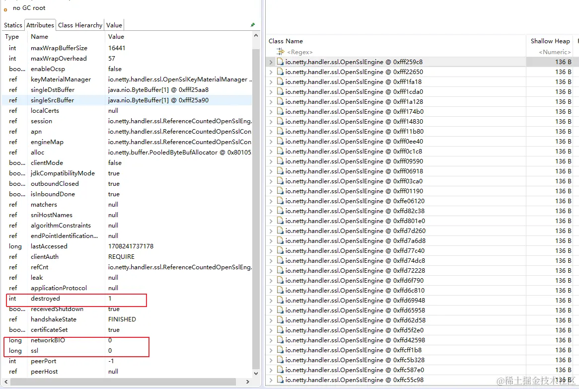579x389 pixels.
Task: Select the alloc PooledByteBufAllocator row
Action: [127, 152]
